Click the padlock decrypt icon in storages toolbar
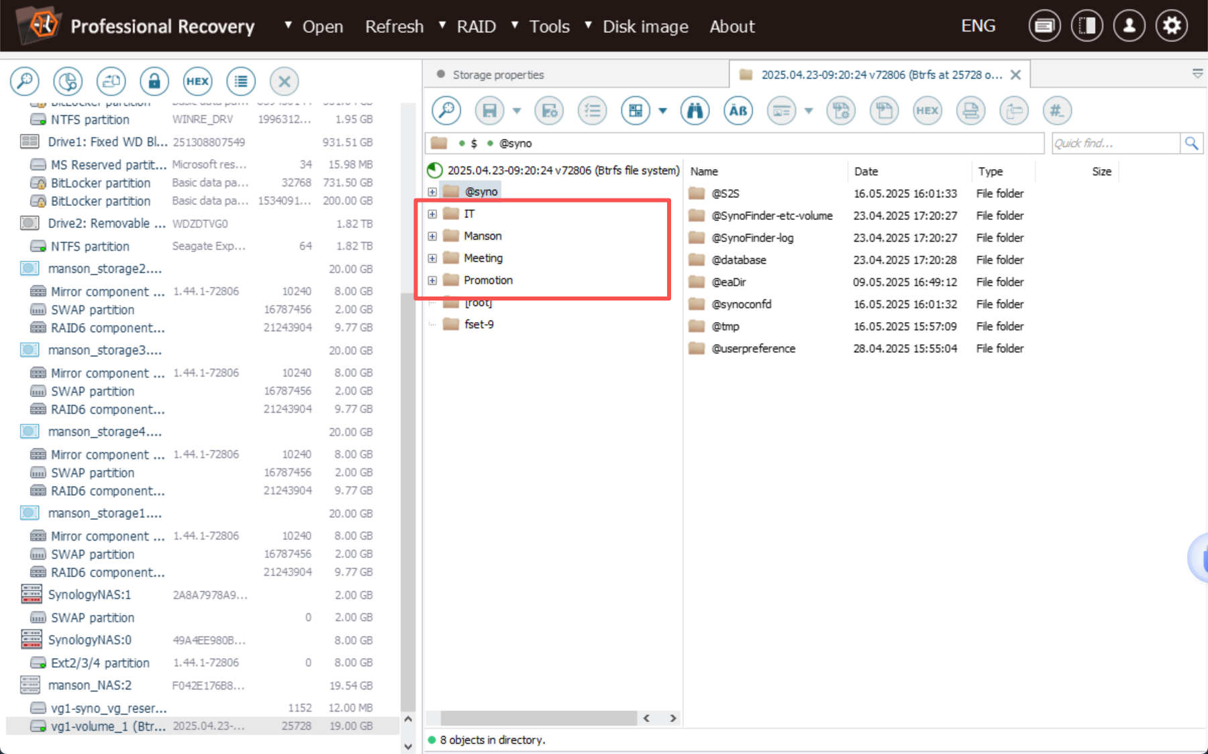The image size is (1208, 754). (x=154, y=81)
